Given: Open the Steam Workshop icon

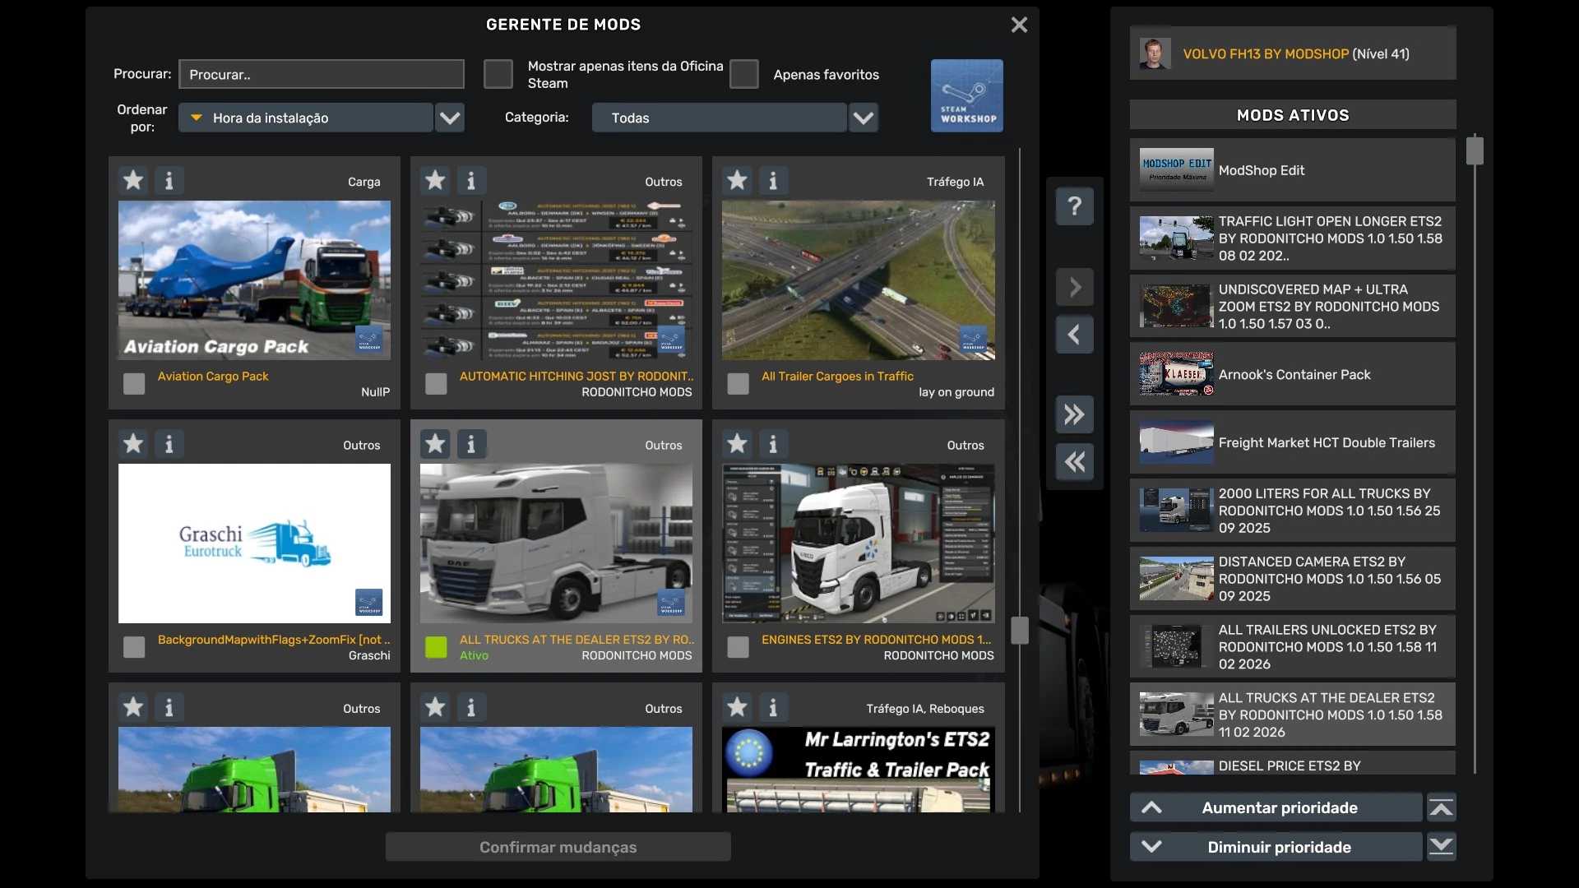Looking at the screenshot, I should pyautogui.click(x=966, y=95).
